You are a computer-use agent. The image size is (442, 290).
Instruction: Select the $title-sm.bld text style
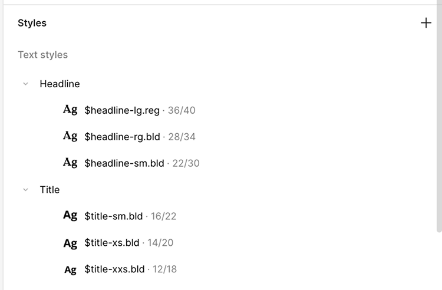[x=113, y=216]
